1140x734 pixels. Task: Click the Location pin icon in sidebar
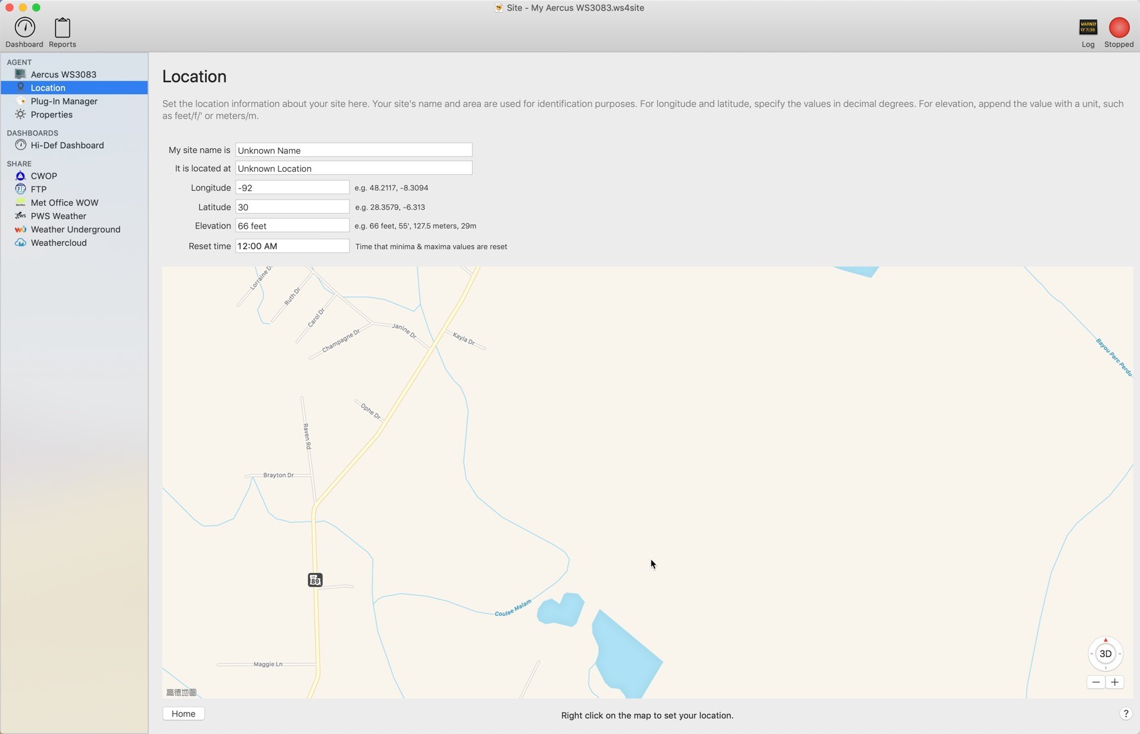click(x=21, y=87)
